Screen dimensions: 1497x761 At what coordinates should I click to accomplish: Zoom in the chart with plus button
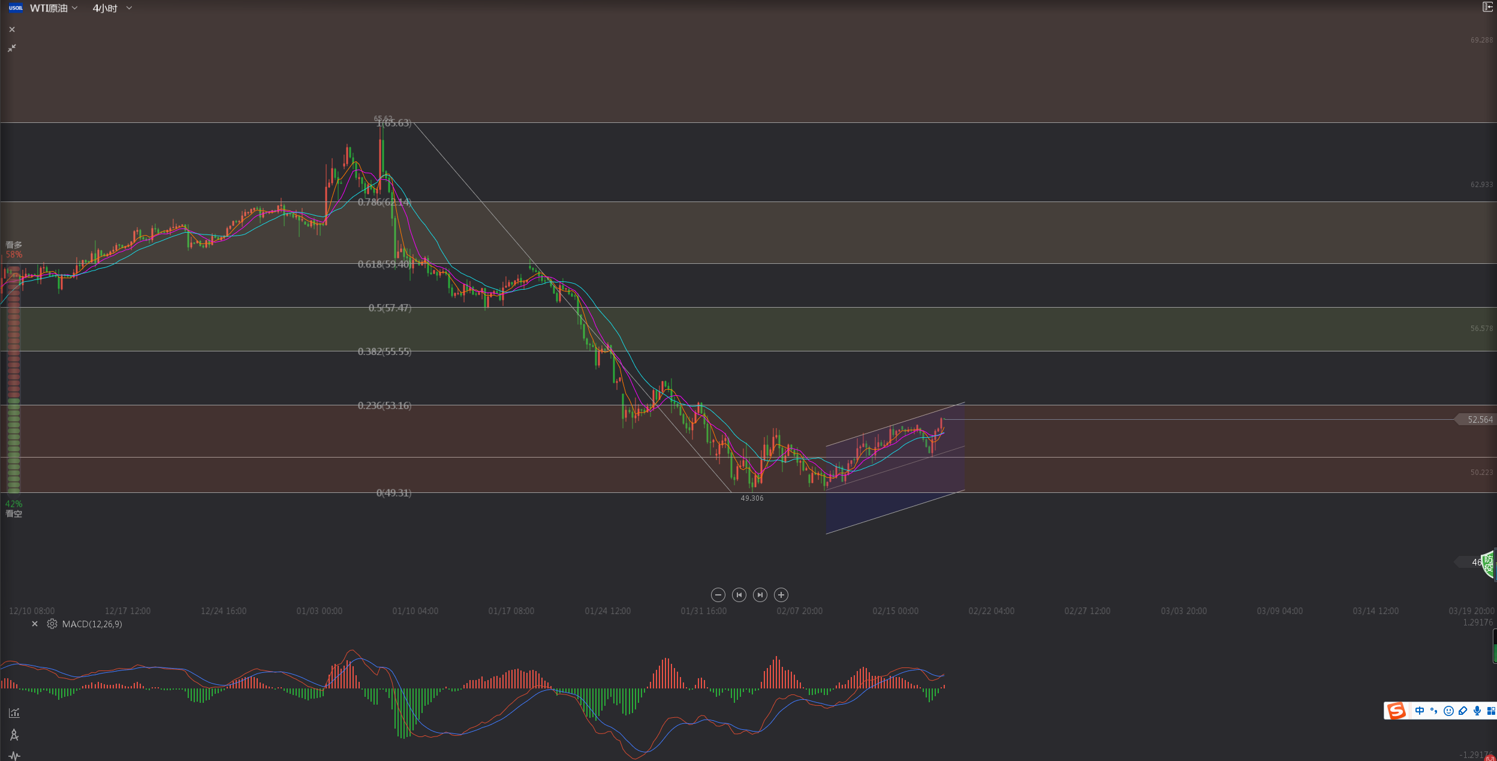781,595
